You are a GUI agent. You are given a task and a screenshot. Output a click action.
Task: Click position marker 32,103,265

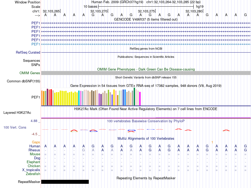[x=51, y=11]
